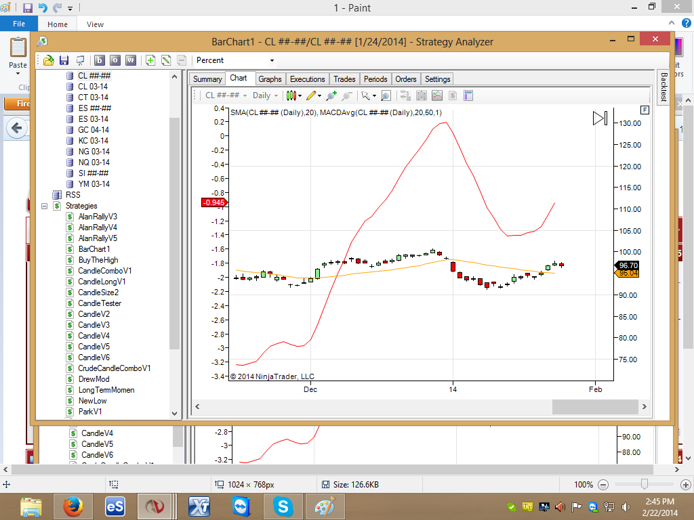Select NQ 03-14 instrument
Screen dimensions: 694x520
pyautogui.click(x=94, y=162)
